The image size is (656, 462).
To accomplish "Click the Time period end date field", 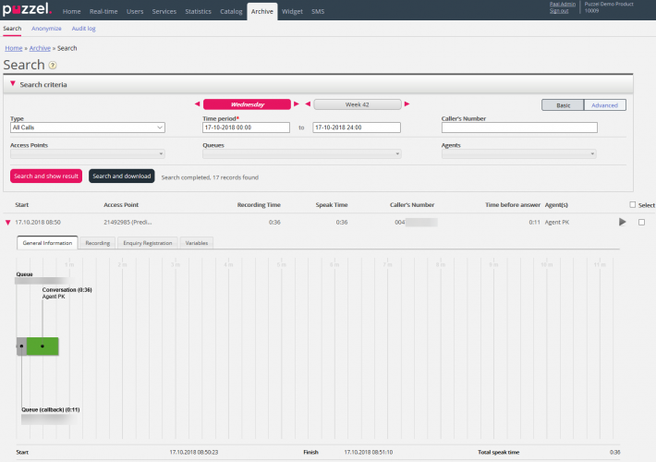I will 357,128.
